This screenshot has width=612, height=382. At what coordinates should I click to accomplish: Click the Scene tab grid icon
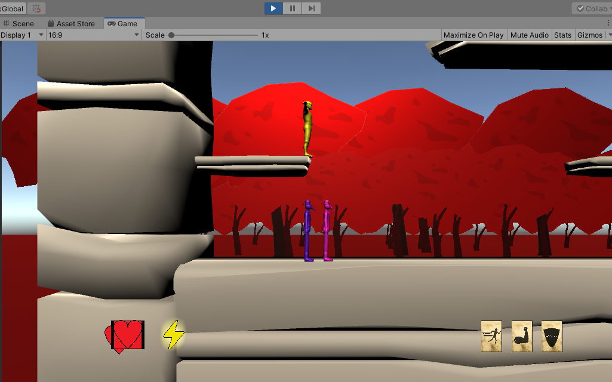tap(6, 23)
